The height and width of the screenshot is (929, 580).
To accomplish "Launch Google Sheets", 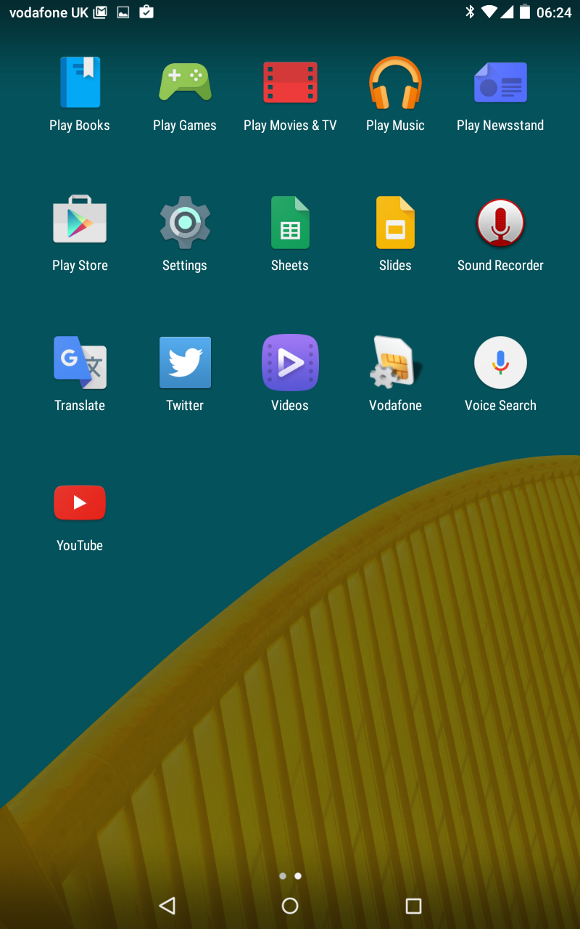I will coord(290,235).
